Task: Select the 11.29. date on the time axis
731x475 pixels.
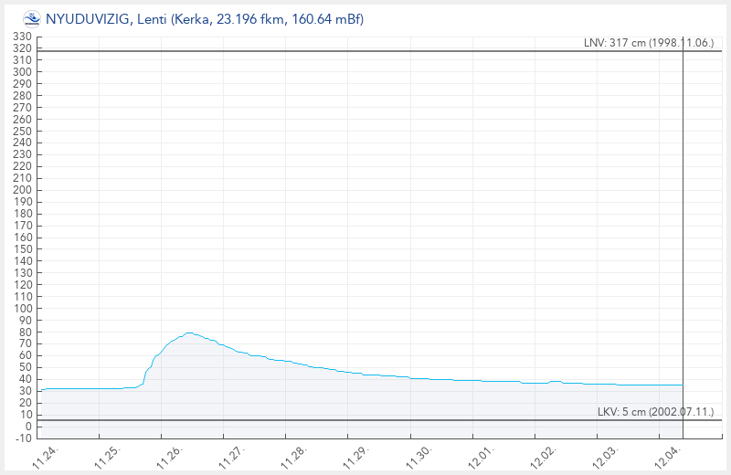Action: 357,457
